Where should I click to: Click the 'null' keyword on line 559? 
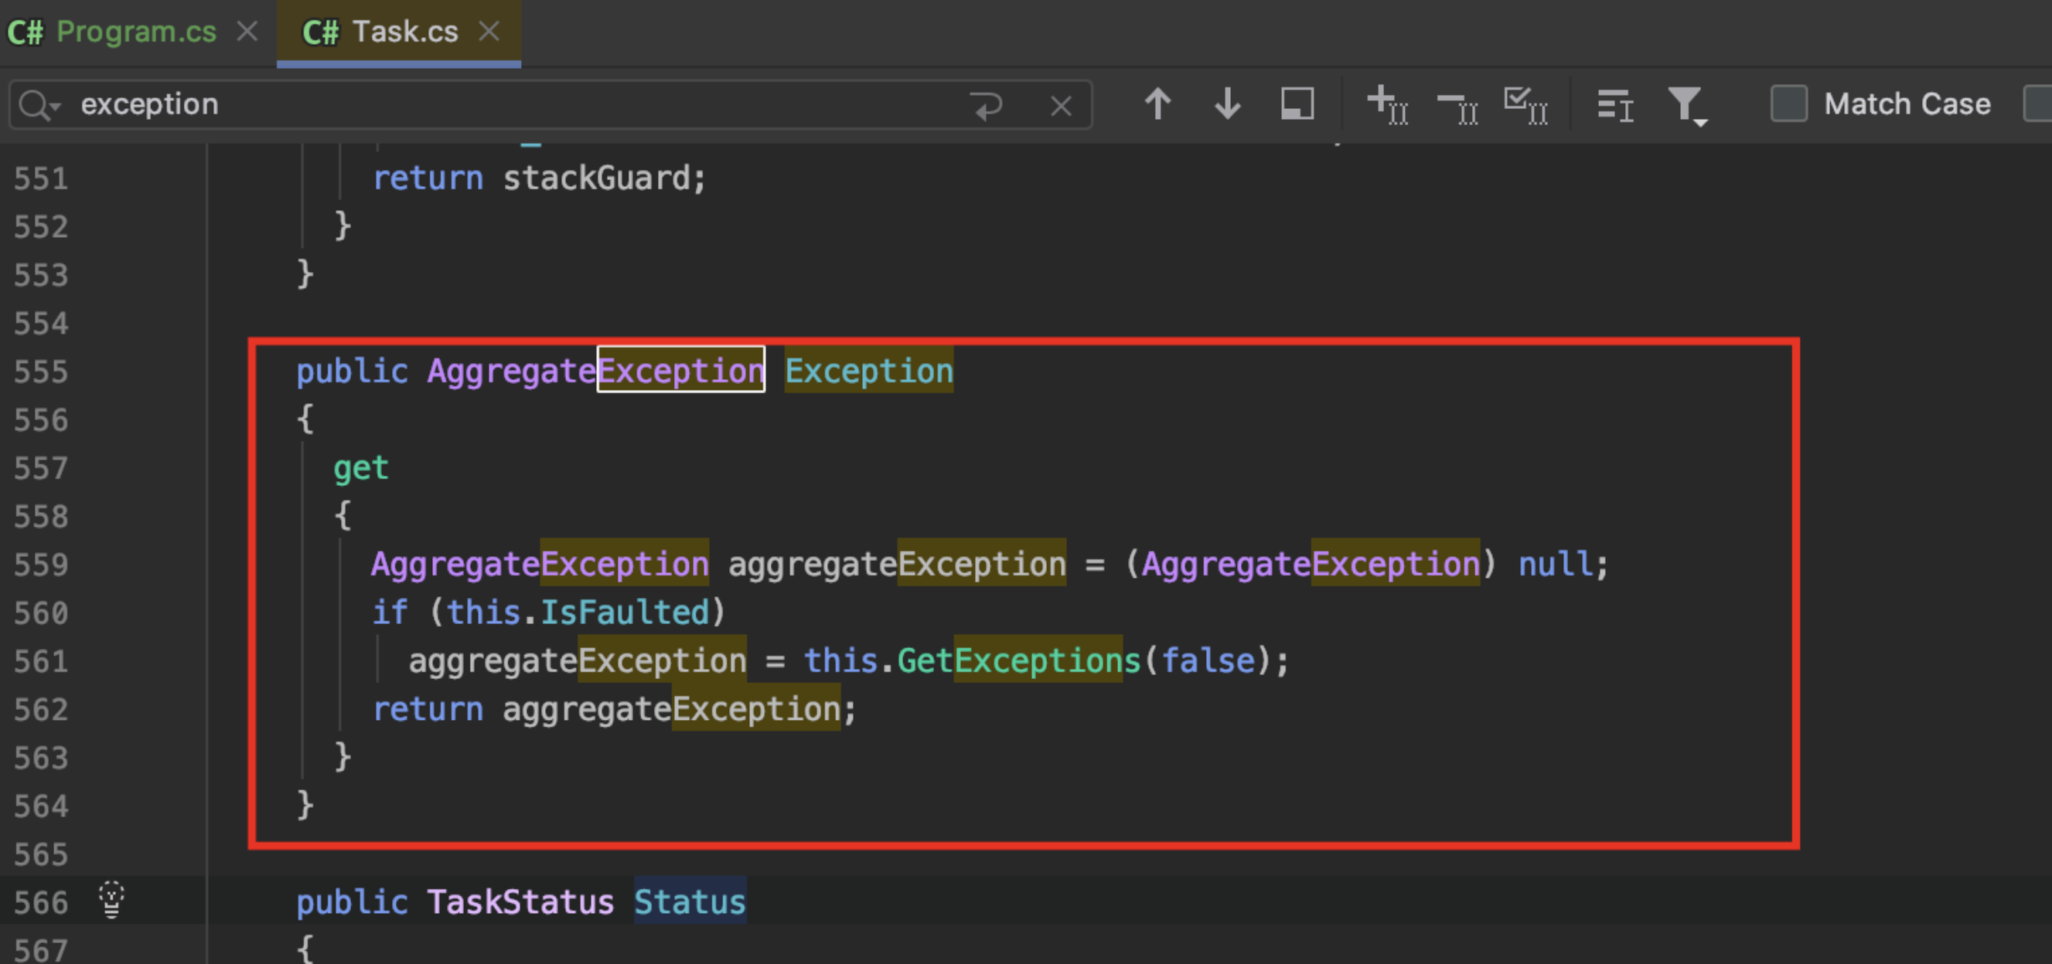[x=1555, y=565]
